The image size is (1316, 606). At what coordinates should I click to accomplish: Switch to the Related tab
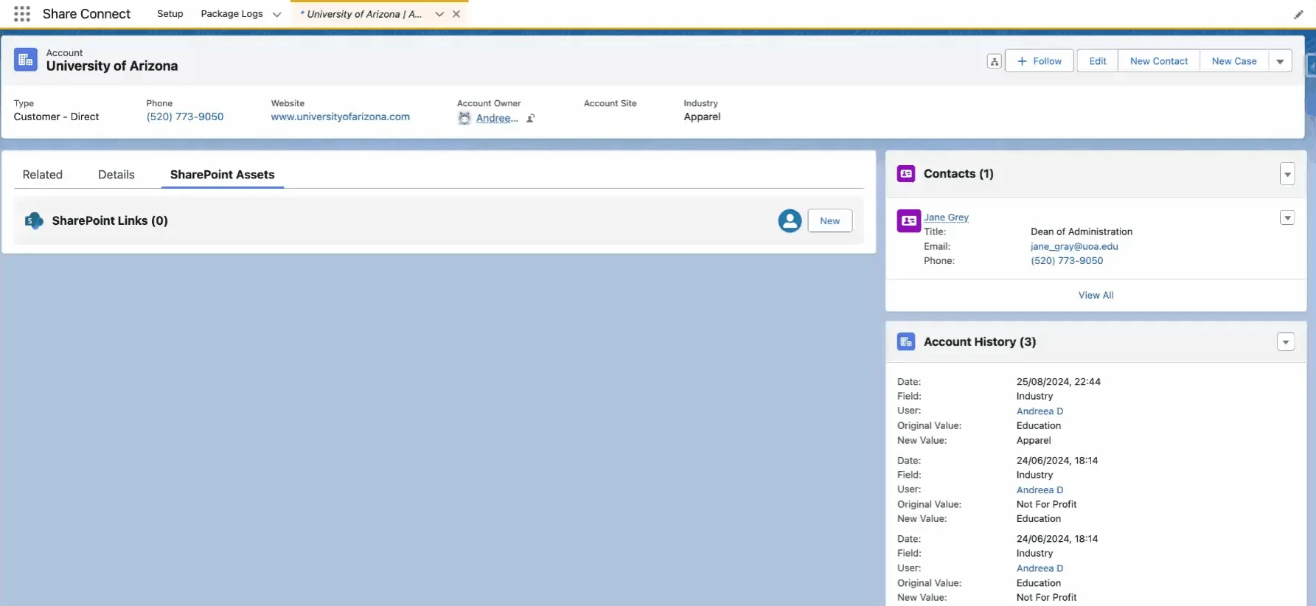tap(43, 175)
